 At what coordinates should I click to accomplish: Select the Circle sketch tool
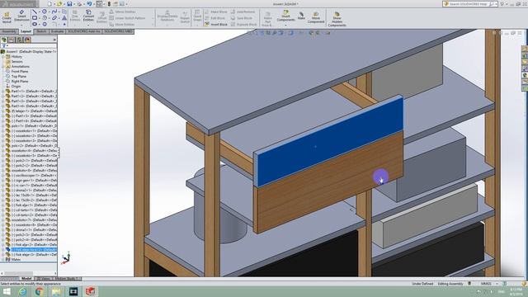45,12
